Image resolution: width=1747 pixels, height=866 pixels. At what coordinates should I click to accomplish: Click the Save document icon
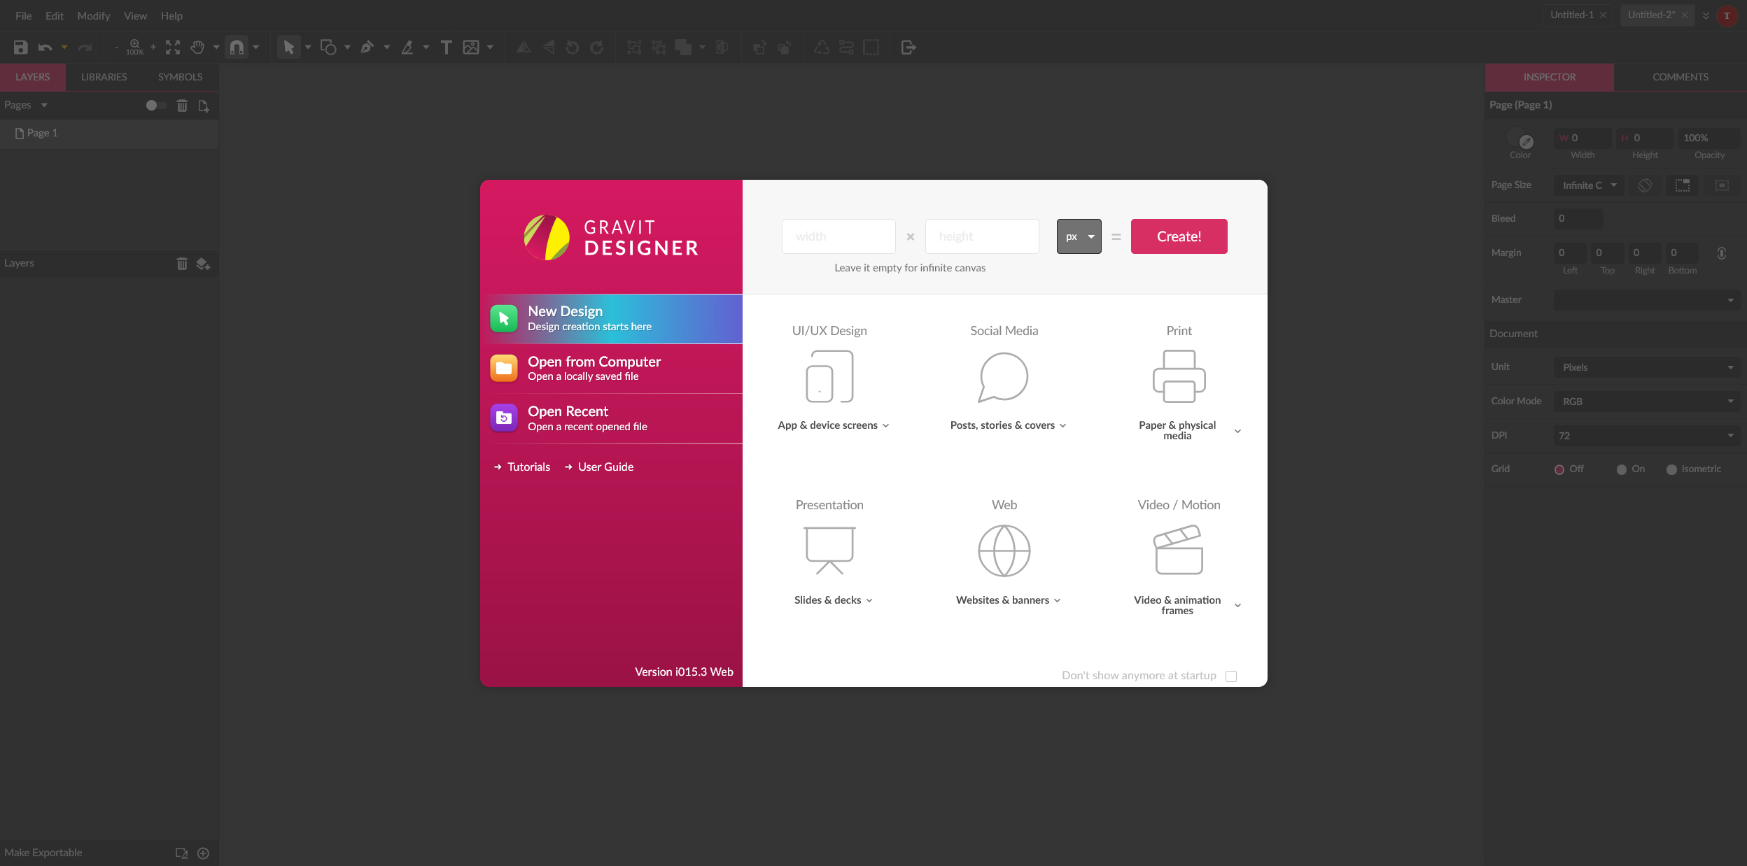20,47
